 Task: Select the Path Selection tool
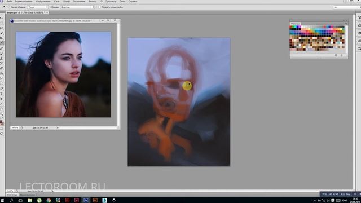(2, 99)
